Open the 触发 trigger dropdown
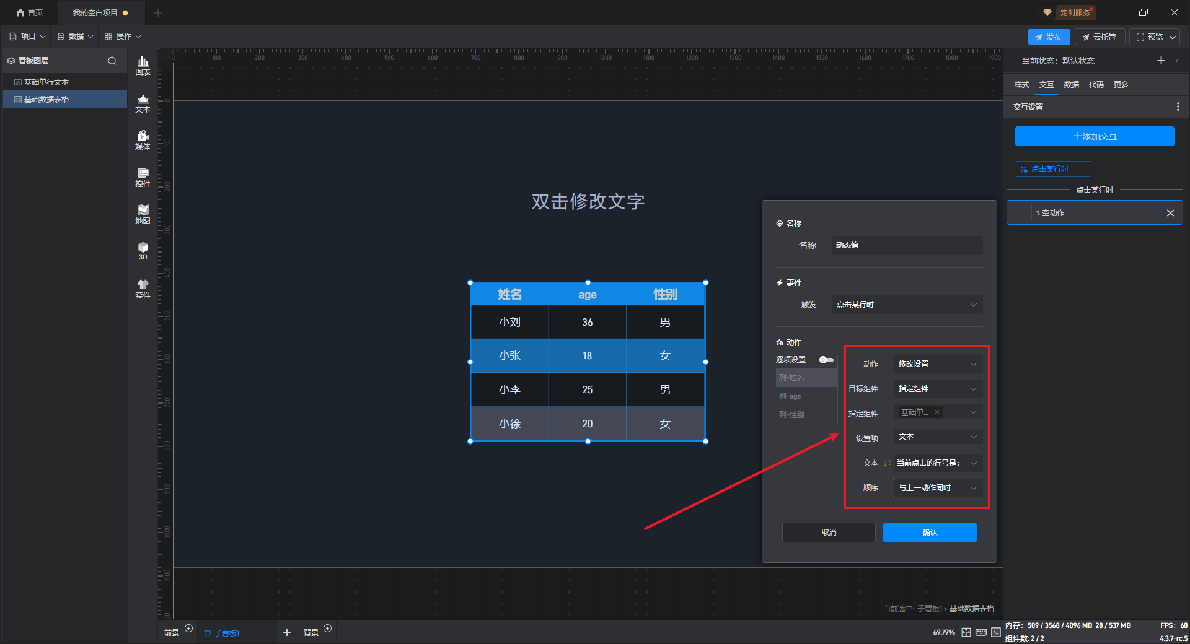 [x=907, y=305]
